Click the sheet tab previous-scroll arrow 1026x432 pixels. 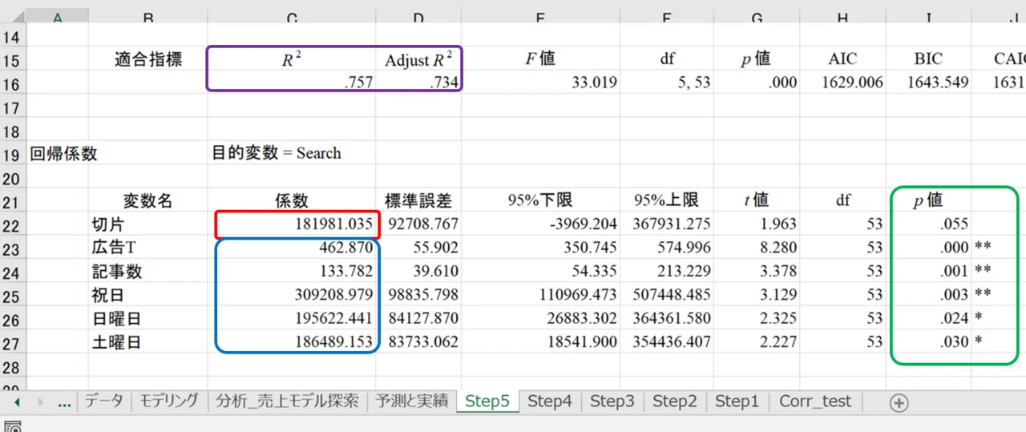pos(18,402)
